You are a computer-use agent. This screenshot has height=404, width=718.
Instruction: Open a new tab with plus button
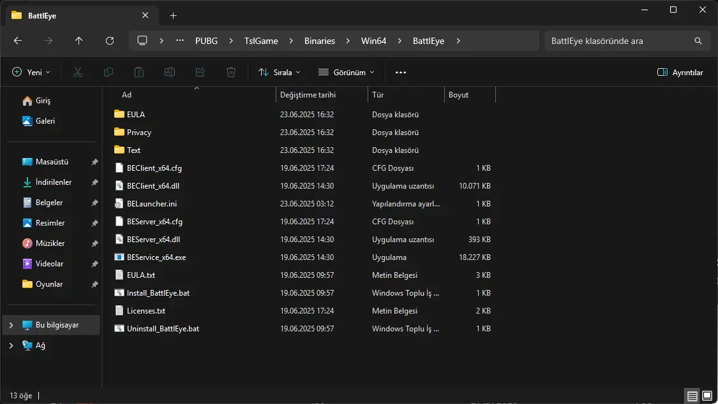pos(173,15)
